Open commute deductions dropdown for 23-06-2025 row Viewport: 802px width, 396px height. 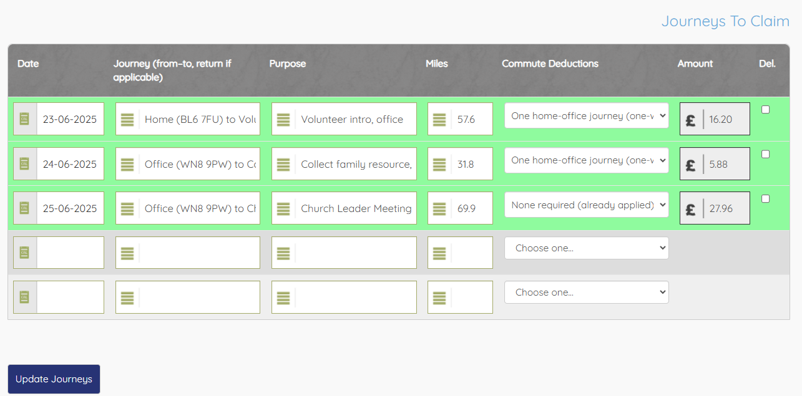coord(586,115)
